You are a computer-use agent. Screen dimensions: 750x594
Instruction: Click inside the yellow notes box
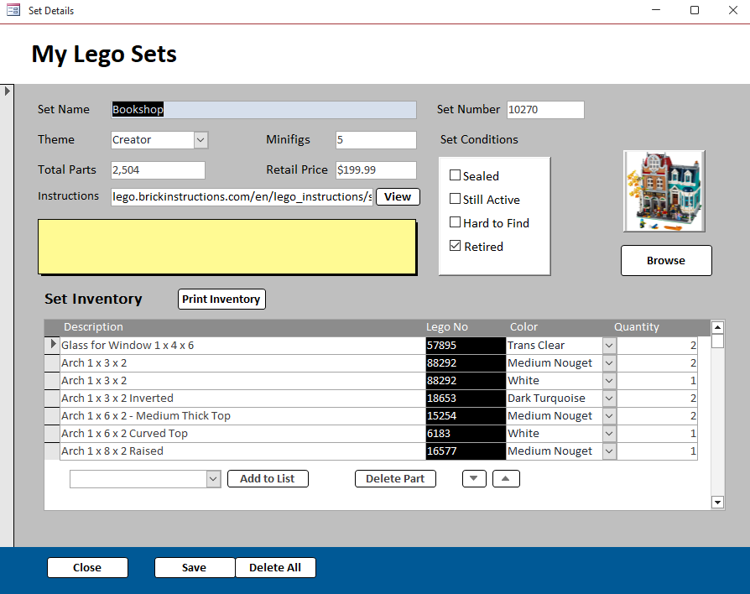227,247
